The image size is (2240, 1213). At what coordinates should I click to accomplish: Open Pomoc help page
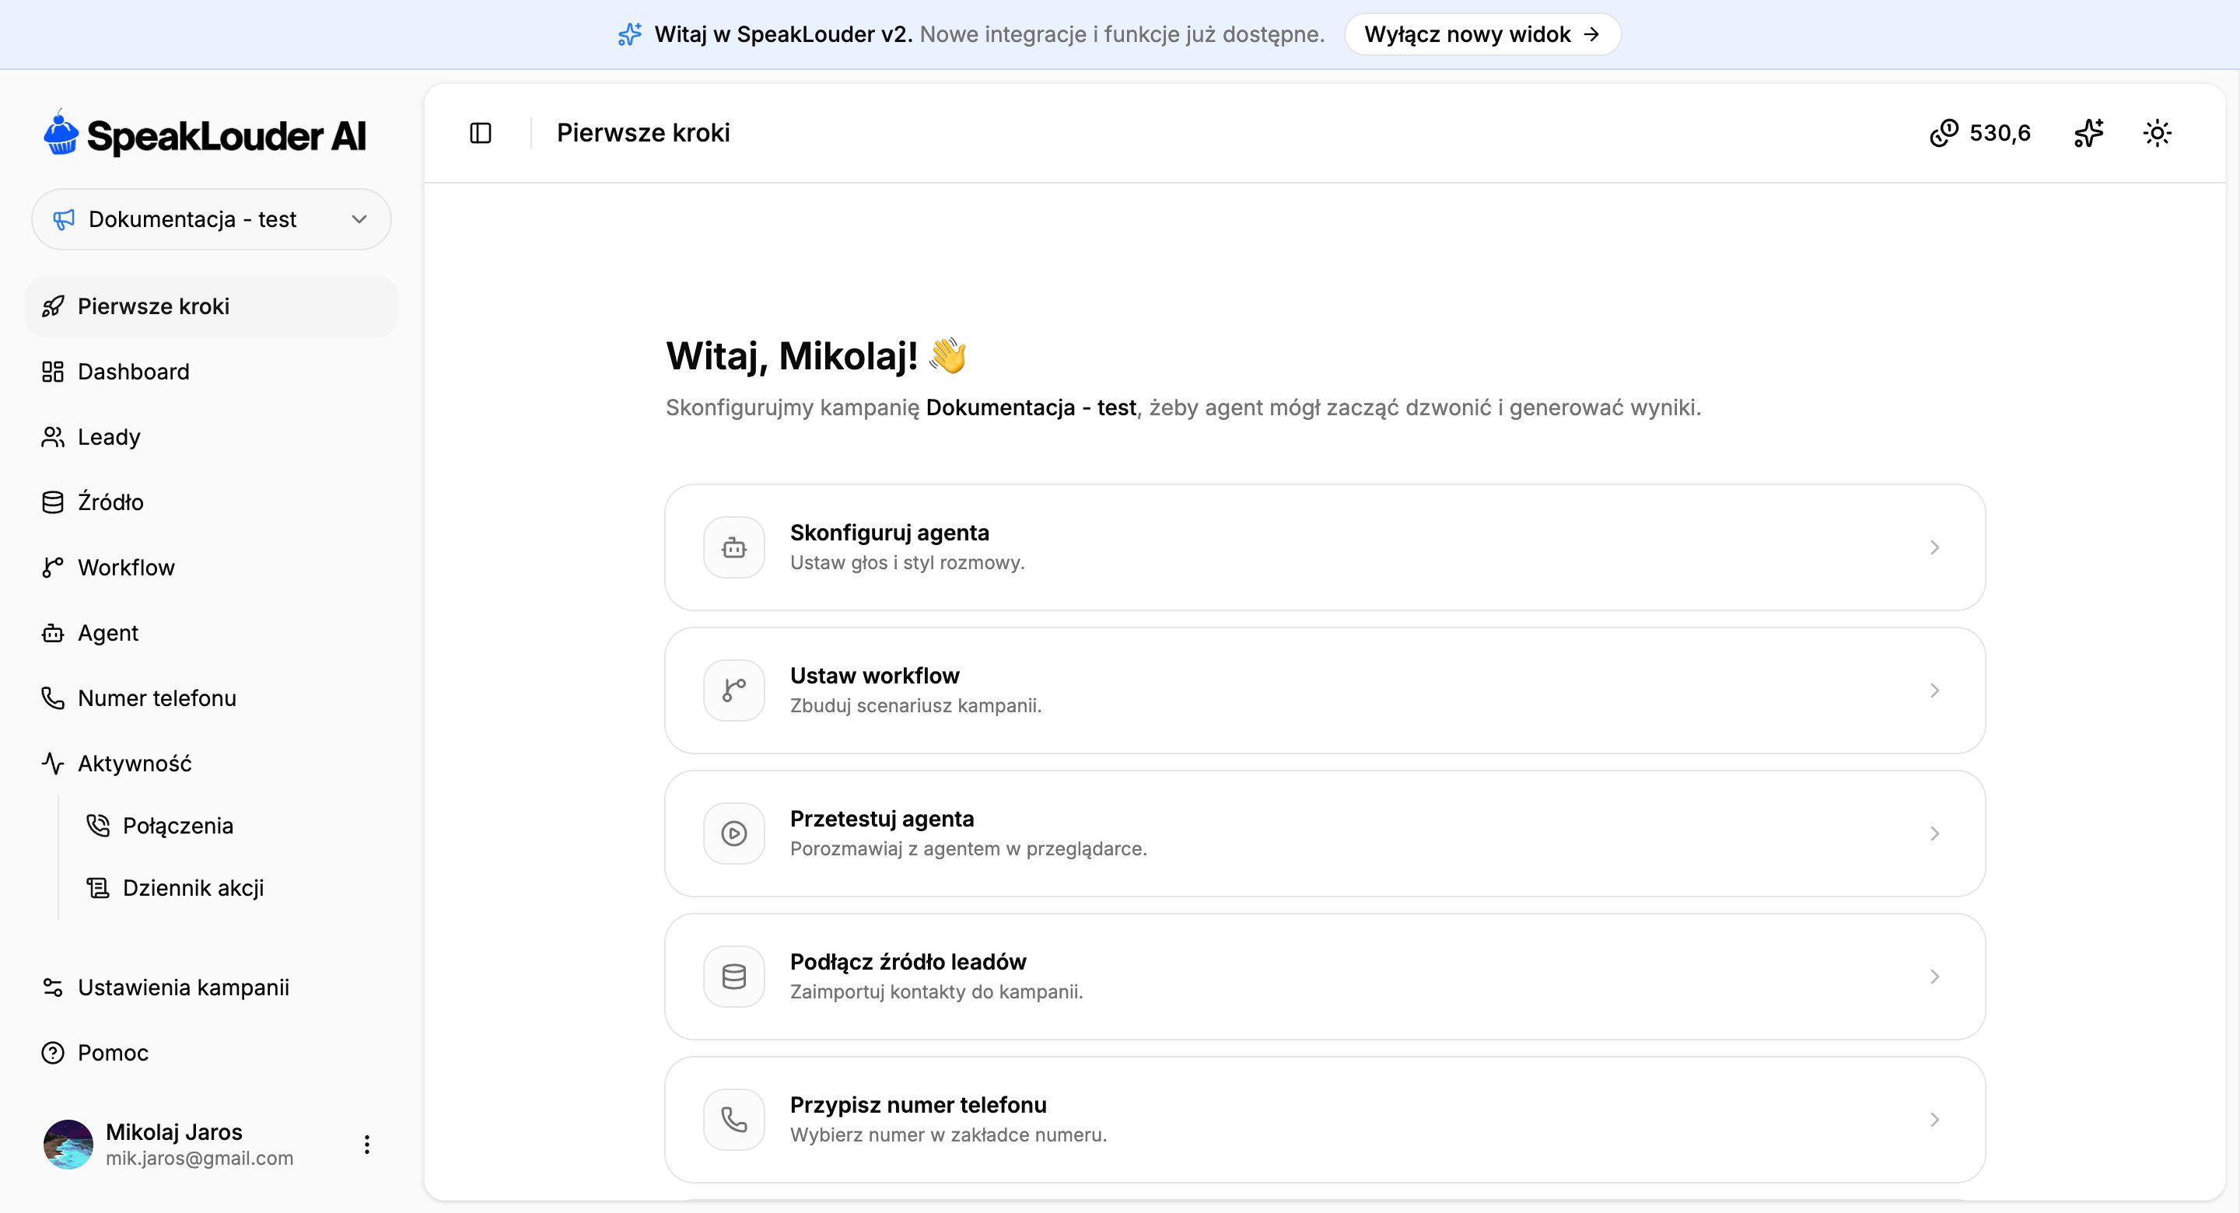pos(212,1052)
